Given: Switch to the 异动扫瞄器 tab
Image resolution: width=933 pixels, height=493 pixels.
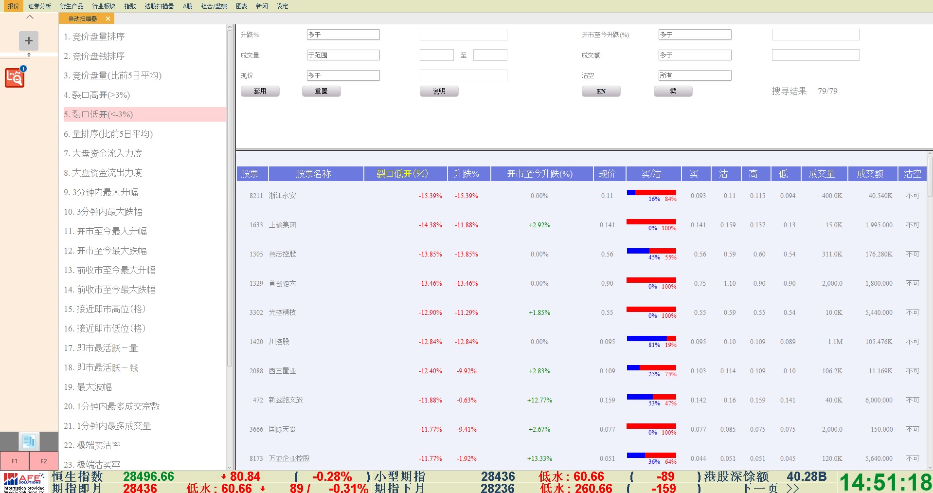Looking at the screenshot, I should point(82,18).
